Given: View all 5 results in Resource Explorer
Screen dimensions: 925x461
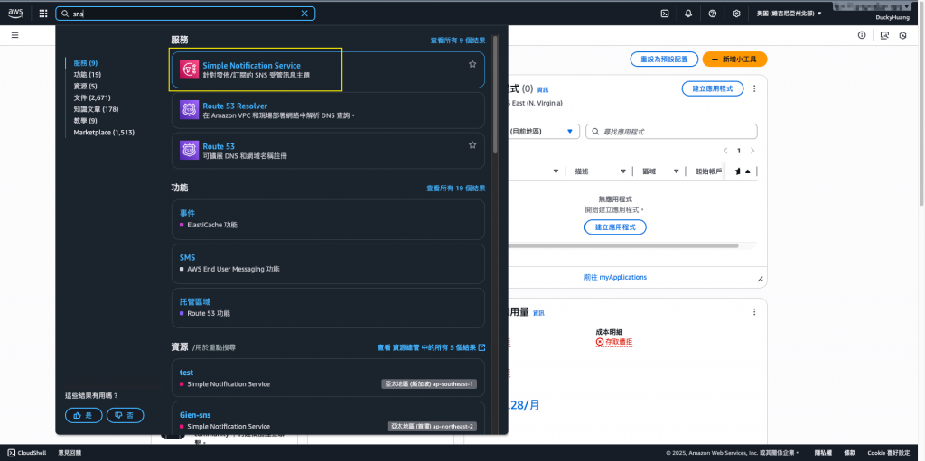Looking at the screenshot, I should pos(431,347).
